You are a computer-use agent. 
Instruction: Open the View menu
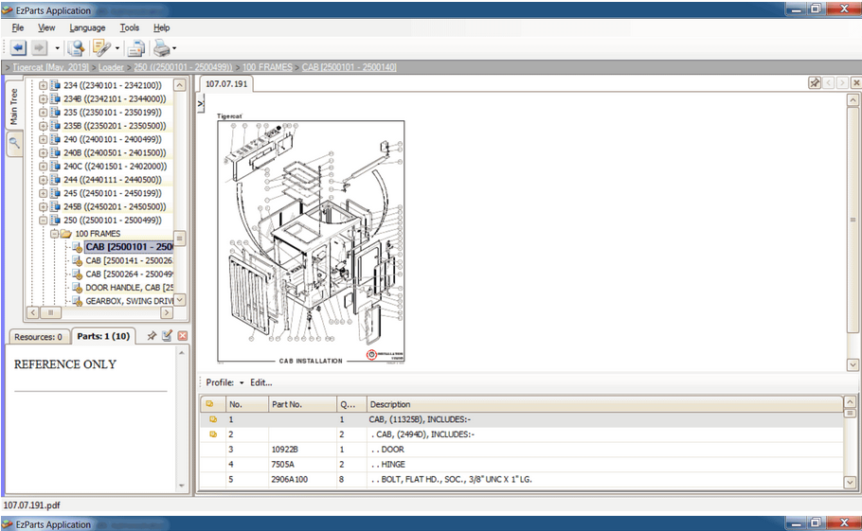[46, 27]
